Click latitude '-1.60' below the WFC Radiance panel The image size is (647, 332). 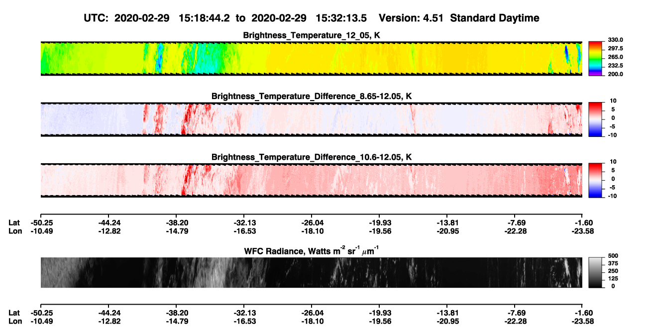click(584, 313)
